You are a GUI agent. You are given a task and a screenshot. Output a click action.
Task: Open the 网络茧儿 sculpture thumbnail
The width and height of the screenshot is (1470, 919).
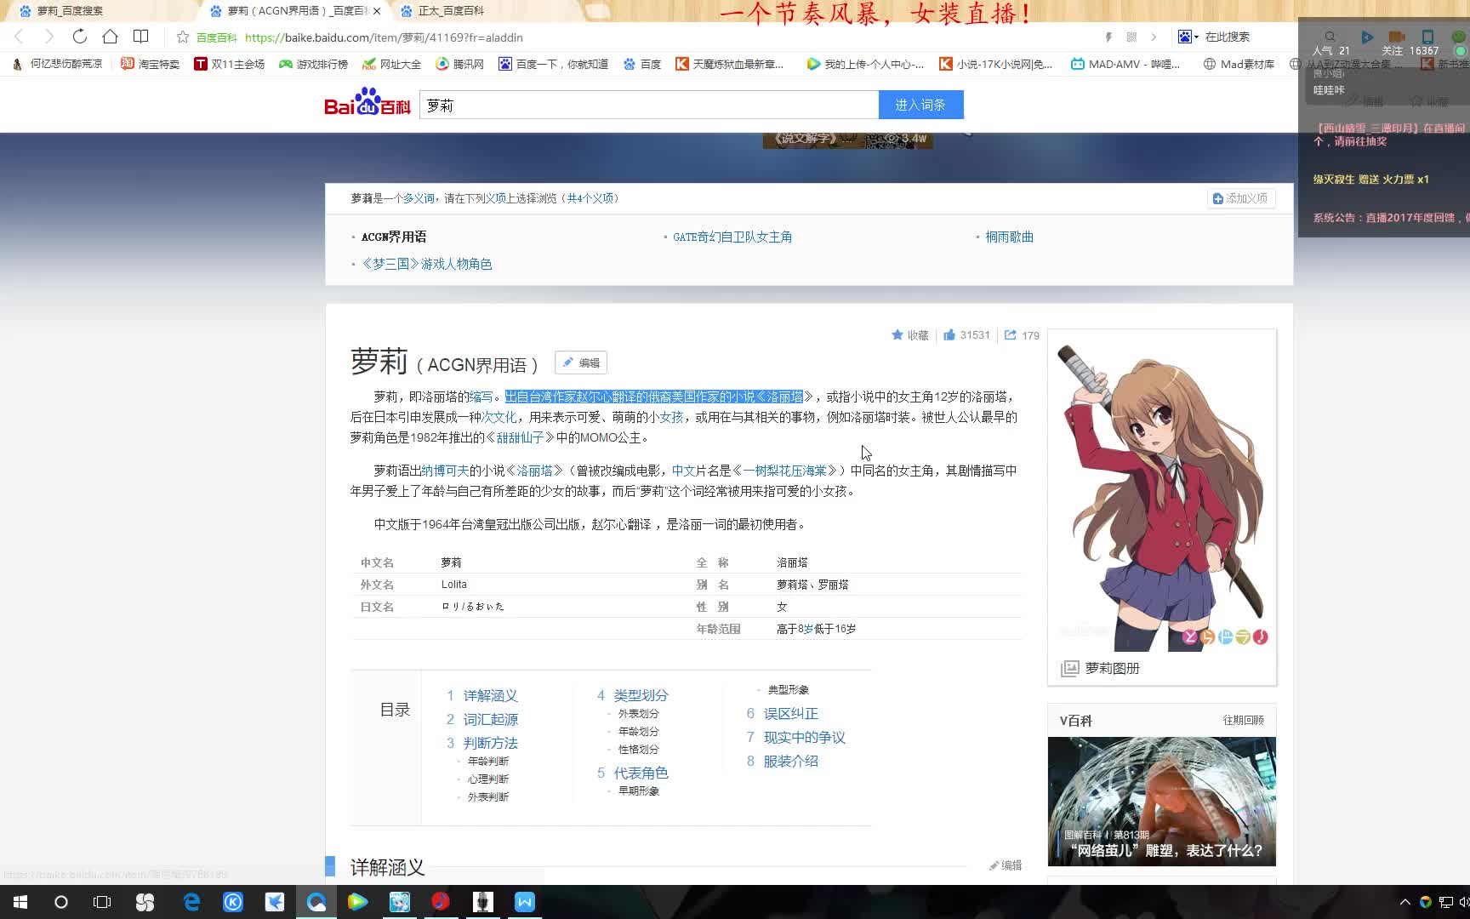point(1162,802)
